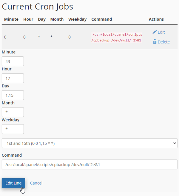Click the Current Cron Jobs heading

click(37, 7)
